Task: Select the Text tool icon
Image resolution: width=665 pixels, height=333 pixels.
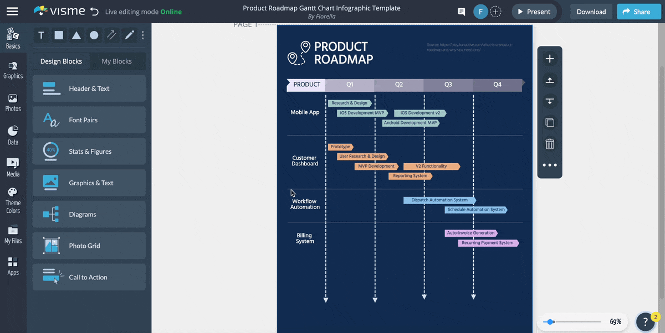Action: (41, 35)
